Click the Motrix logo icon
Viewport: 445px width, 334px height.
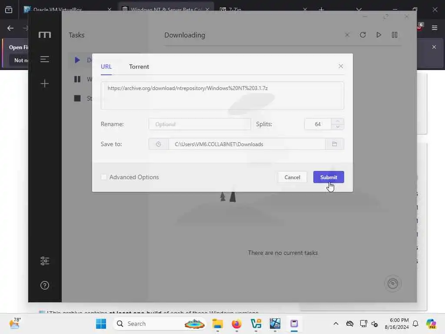(x=45, y=35)
